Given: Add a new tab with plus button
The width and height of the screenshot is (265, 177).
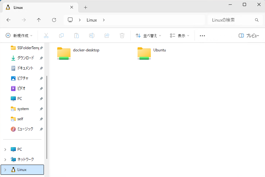Looking at the screenshot, I should 85,7.
